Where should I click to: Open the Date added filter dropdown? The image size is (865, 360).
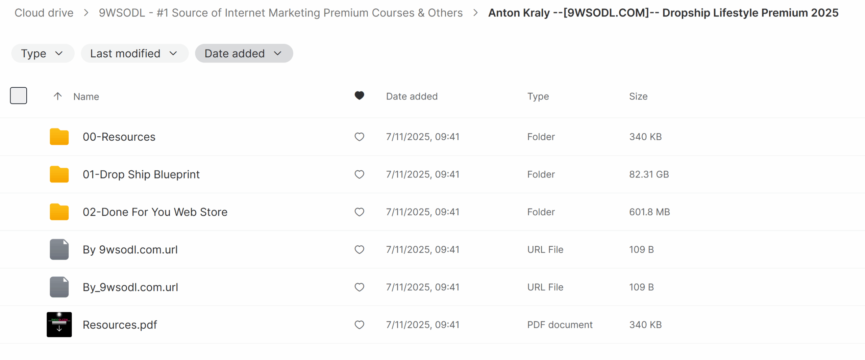click(x=244, y=53)
